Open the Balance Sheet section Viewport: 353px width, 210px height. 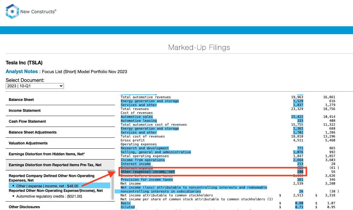[60, 100]
